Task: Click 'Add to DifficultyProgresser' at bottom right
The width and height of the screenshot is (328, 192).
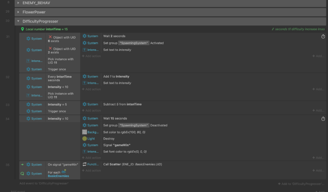Action: pyautogui.click(x=301, y=183)
